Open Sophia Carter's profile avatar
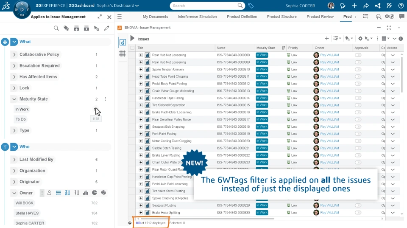This screenshot has width=407, height=228. point(331,6)
